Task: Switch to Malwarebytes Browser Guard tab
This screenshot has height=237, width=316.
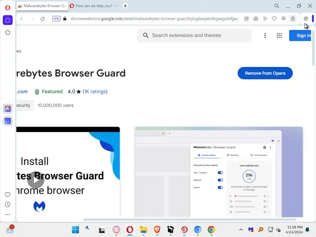Action: coord(42,6)
